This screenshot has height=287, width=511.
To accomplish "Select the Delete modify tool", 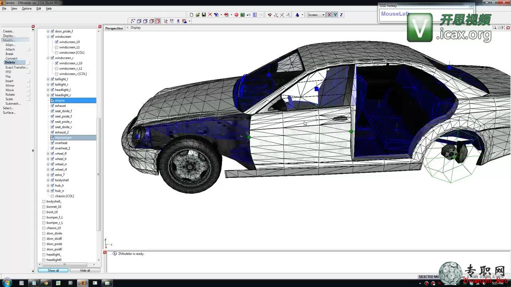I will tap(15, 63).
